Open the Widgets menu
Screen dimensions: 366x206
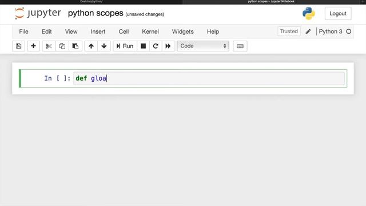pos(183,31)
